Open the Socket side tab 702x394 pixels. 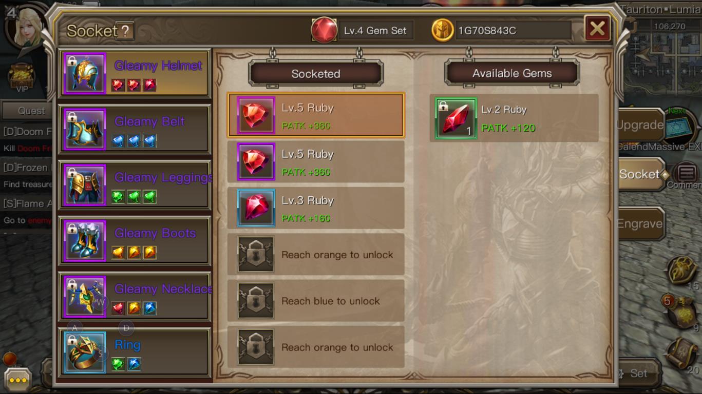pyautogui.click(x=640, y=174)
